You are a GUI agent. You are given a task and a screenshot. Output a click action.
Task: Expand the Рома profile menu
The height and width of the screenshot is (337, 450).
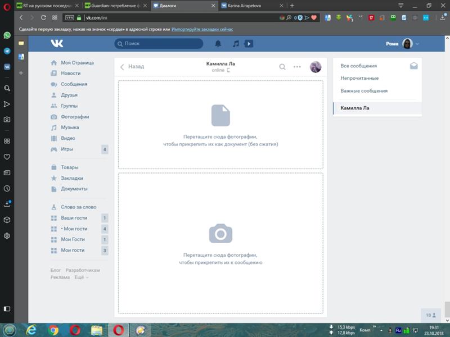tap(402, 44)
